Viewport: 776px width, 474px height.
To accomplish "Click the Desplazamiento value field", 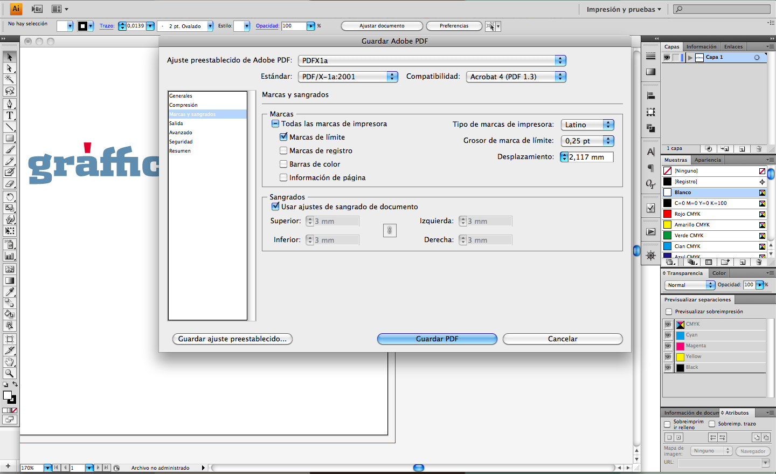I will [x=591, y=157].
